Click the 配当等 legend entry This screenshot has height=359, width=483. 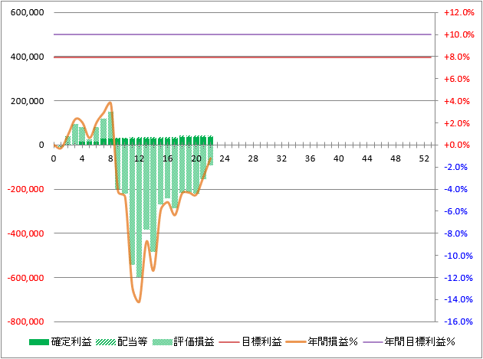point(122,341)
